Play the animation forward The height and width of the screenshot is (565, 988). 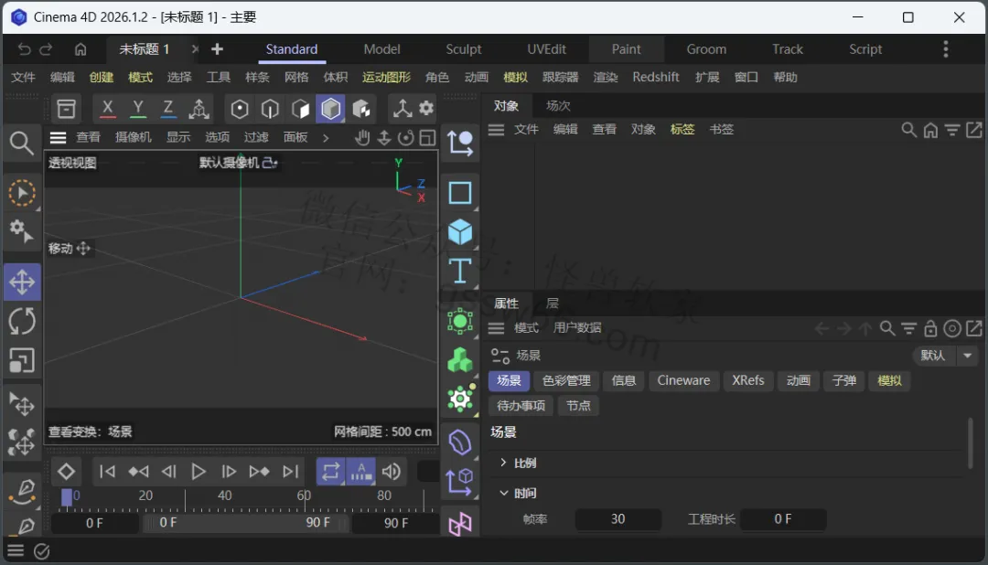(199, 471)
